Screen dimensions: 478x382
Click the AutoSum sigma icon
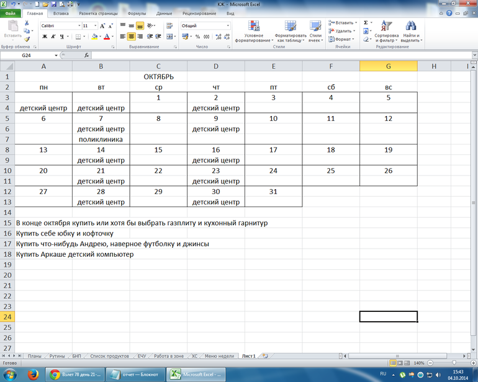pos(366,22)
